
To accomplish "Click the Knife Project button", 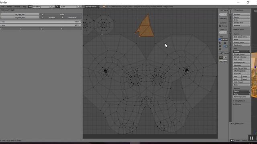I will click(241, 82).
